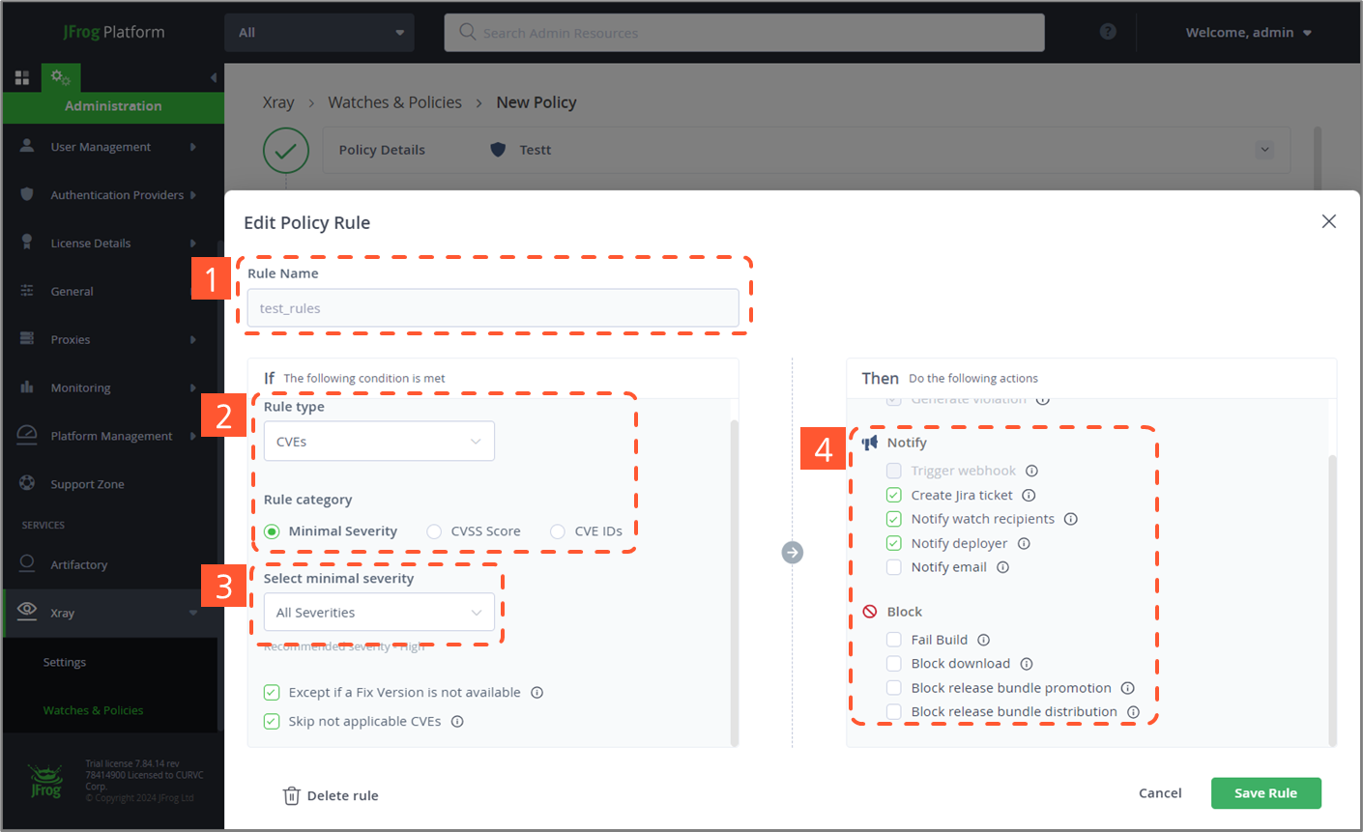Screen dimensions: 1363x832
Task: Close the Edit Policy Rule dialog
Action: [x=1329, y=221]
